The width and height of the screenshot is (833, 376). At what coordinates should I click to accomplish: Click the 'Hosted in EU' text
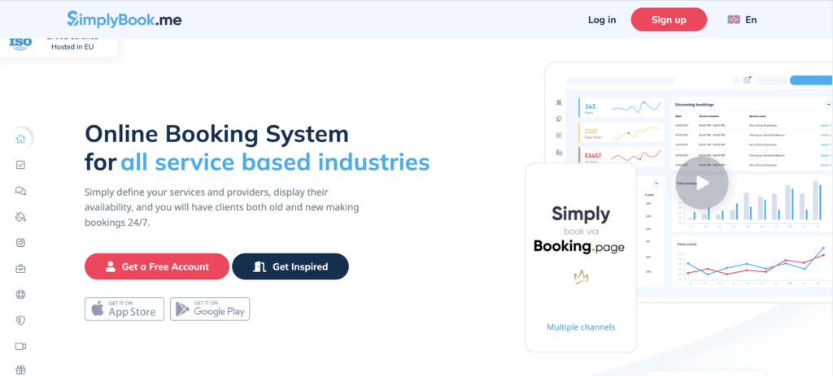pyautogui.click(x=72, y=46)
